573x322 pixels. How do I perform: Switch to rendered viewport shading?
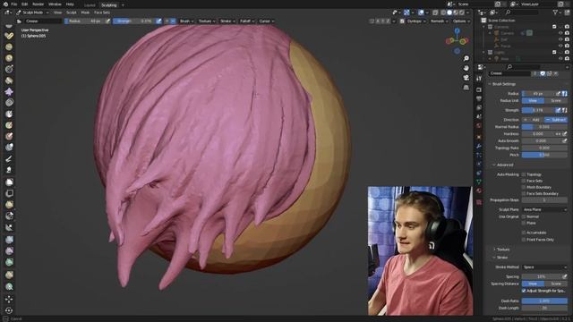point(462,13)
